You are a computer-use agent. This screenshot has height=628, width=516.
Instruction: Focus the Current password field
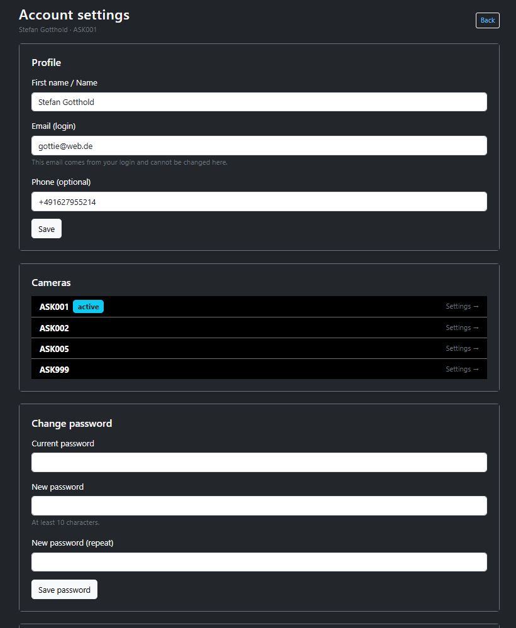coord(259,462)
